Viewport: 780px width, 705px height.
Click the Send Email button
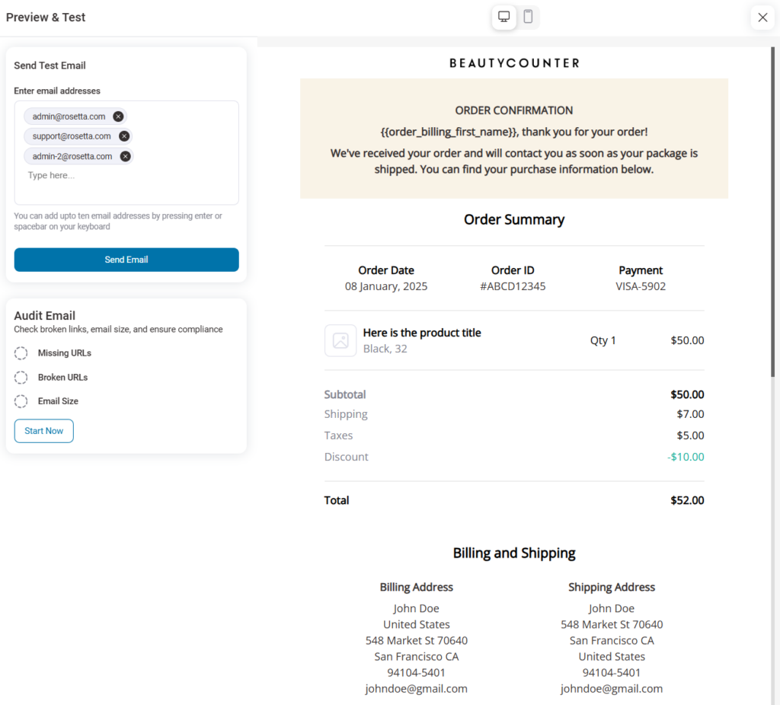click(x=126, y=260)
